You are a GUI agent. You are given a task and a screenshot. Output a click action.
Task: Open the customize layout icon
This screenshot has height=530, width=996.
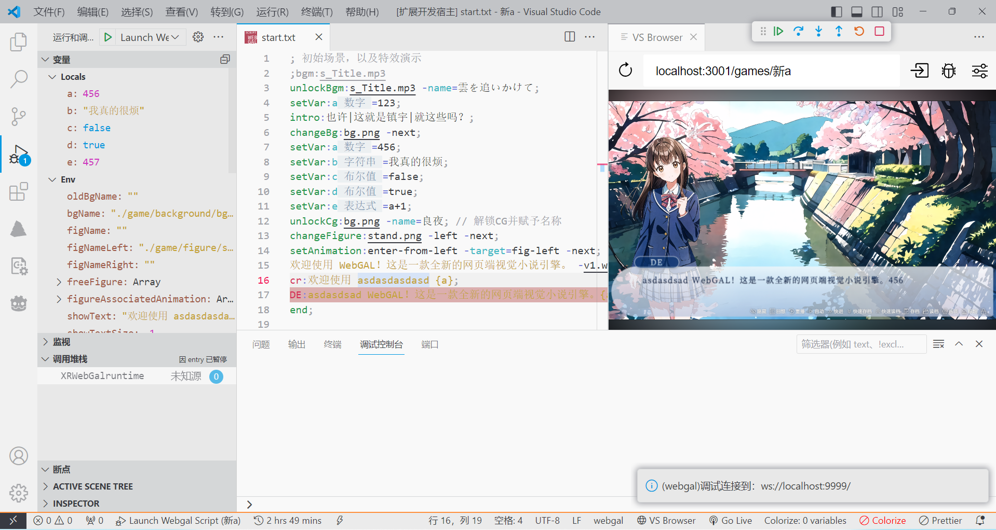(898, 11)
